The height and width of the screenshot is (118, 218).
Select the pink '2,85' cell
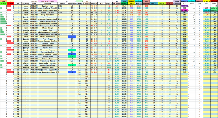[x=206, y=8]
